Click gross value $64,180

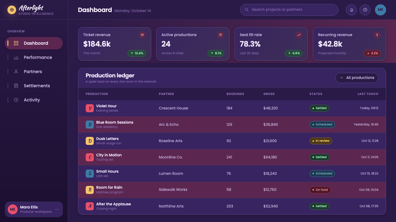point(270,157)
